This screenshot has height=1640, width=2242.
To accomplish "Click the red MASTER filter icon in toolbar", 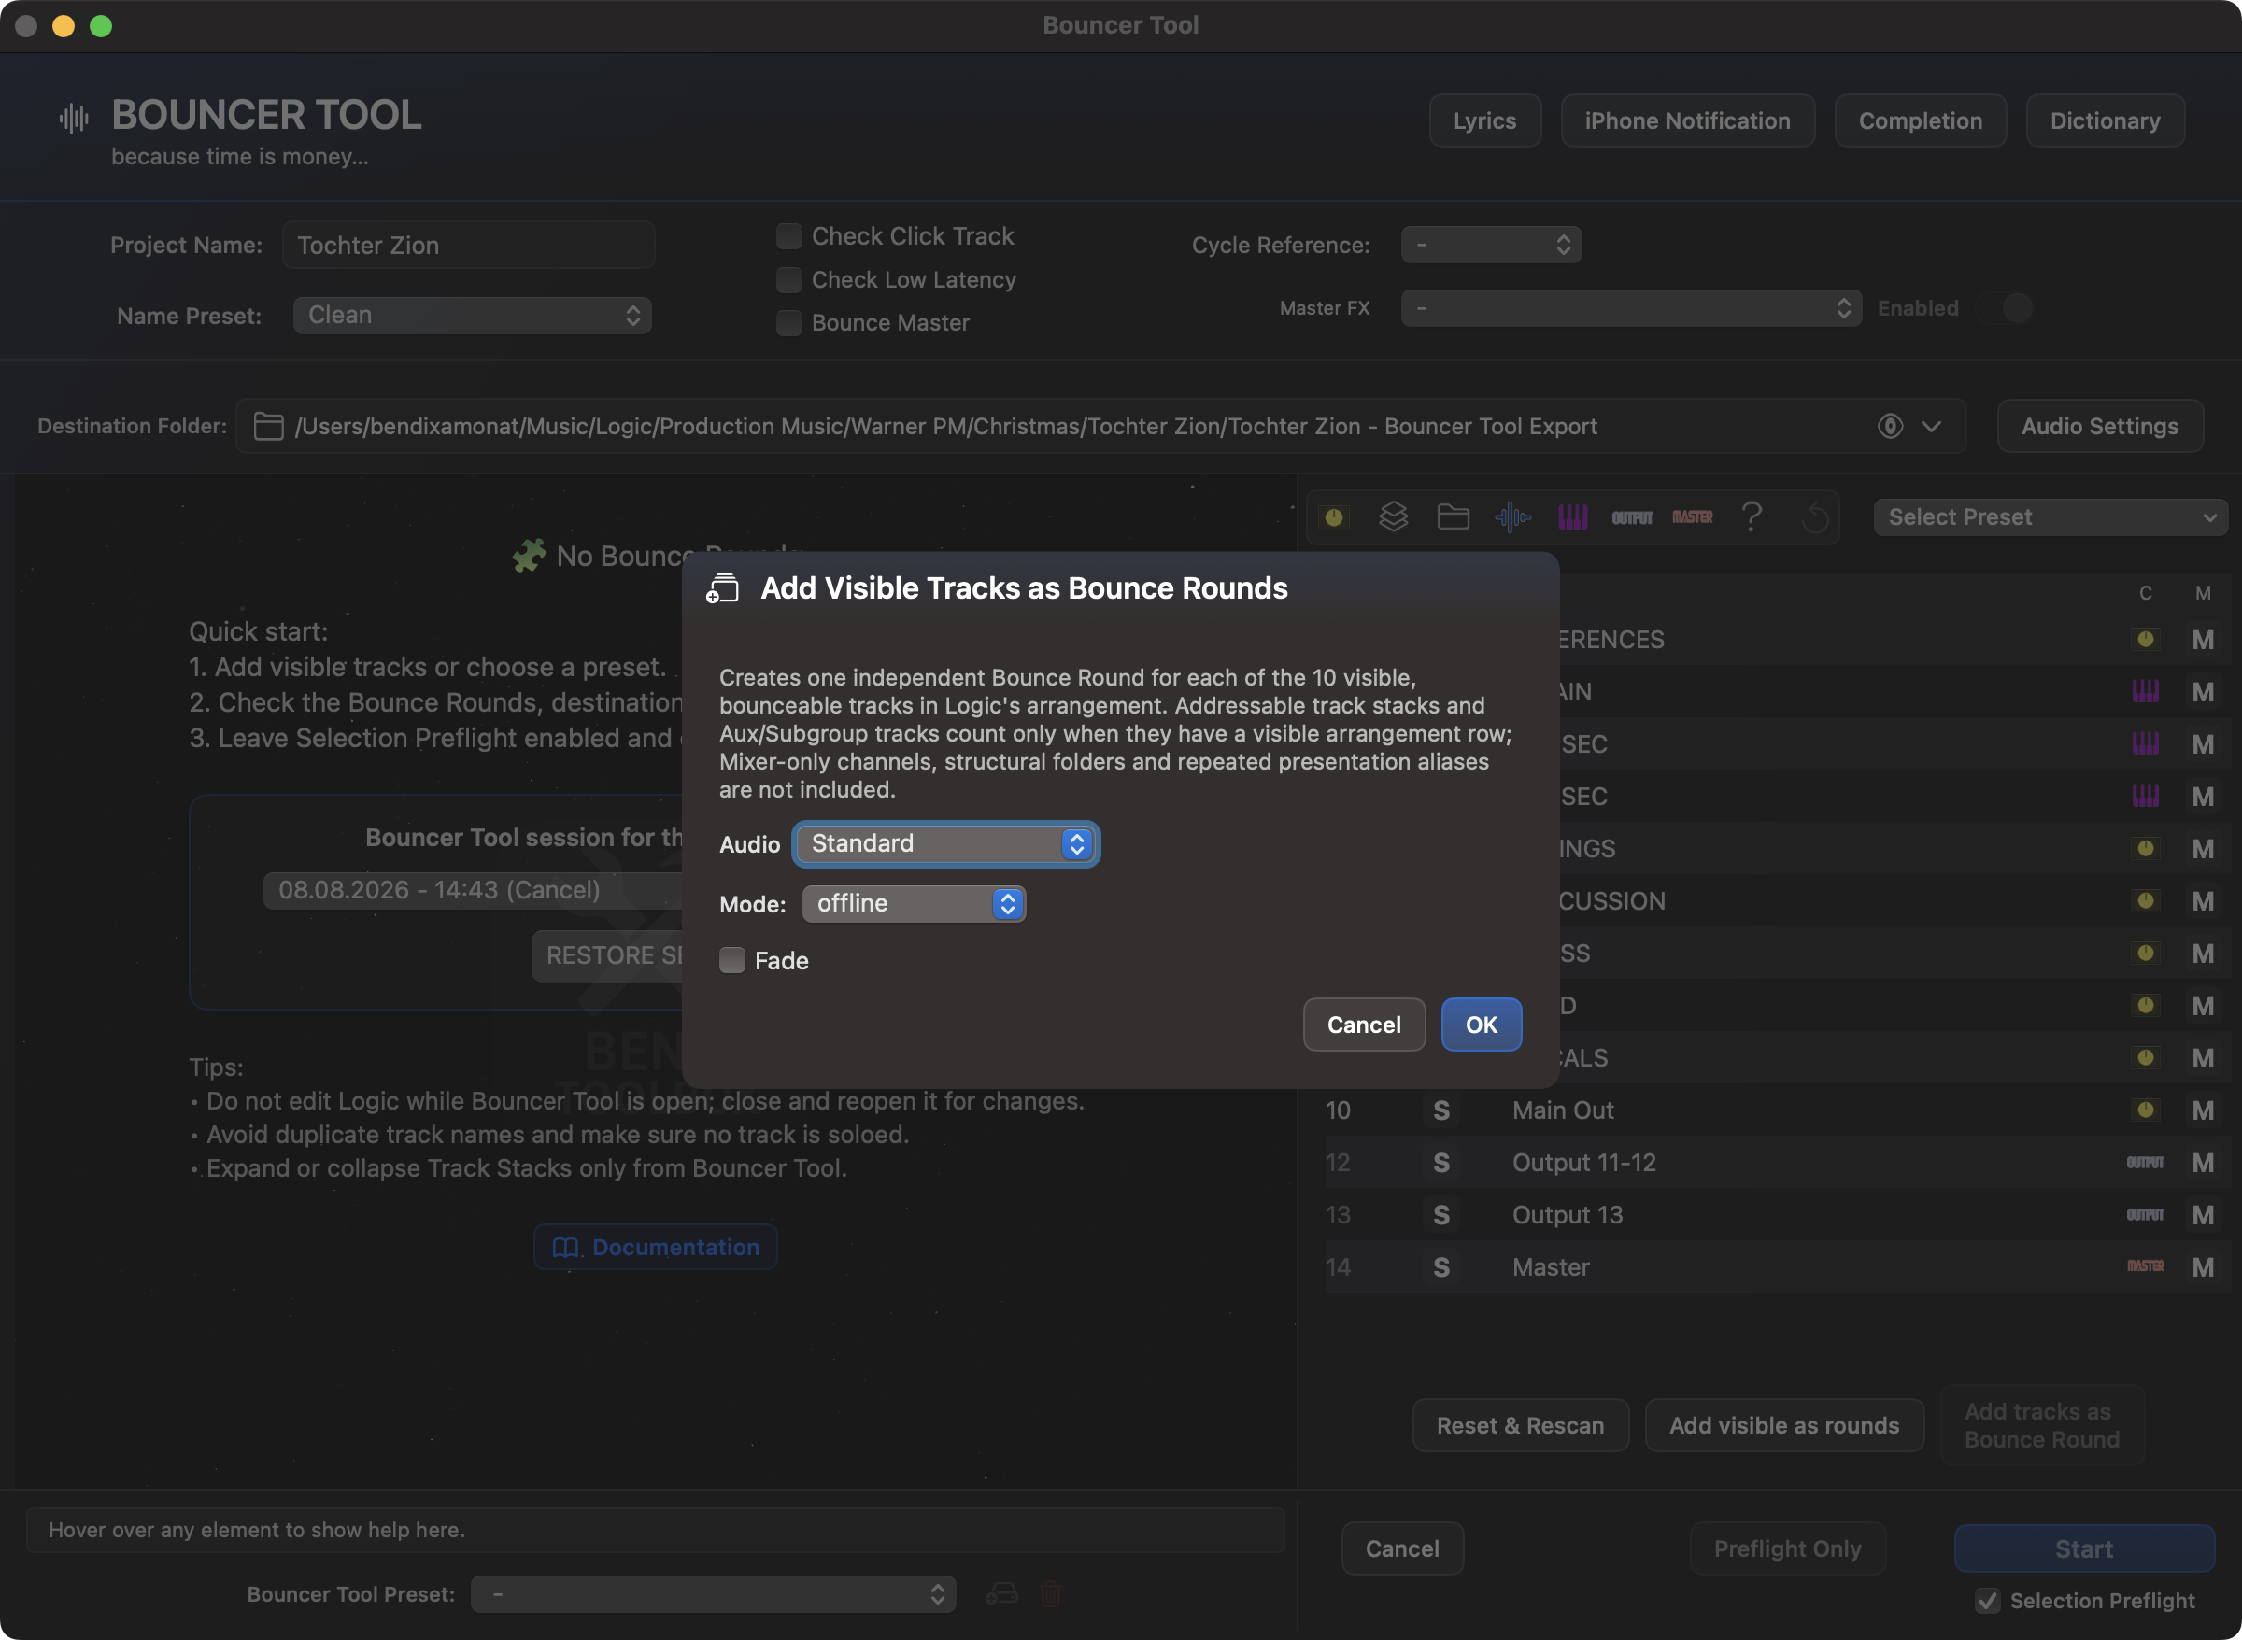I will 1692,517.
